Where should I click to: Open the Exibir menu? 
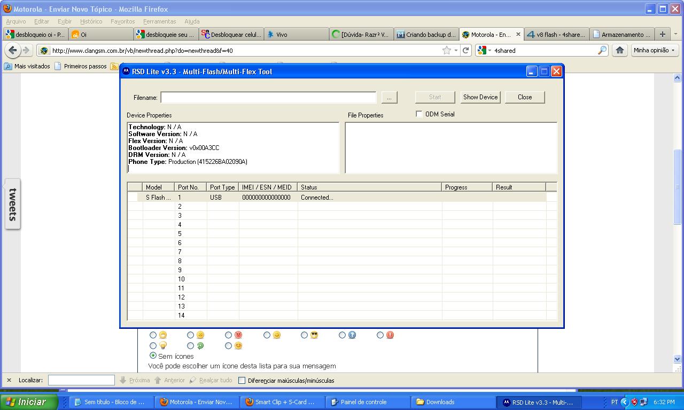65,21
